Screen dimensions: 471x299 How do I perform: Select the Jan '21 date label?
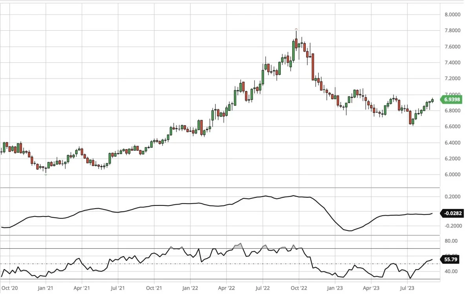click(46, 288)
